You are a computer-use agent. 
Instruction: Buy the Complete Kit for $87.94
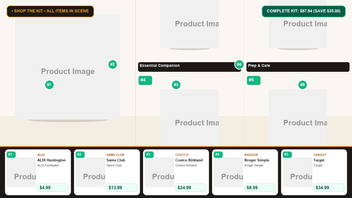click(x=304, y=11)
